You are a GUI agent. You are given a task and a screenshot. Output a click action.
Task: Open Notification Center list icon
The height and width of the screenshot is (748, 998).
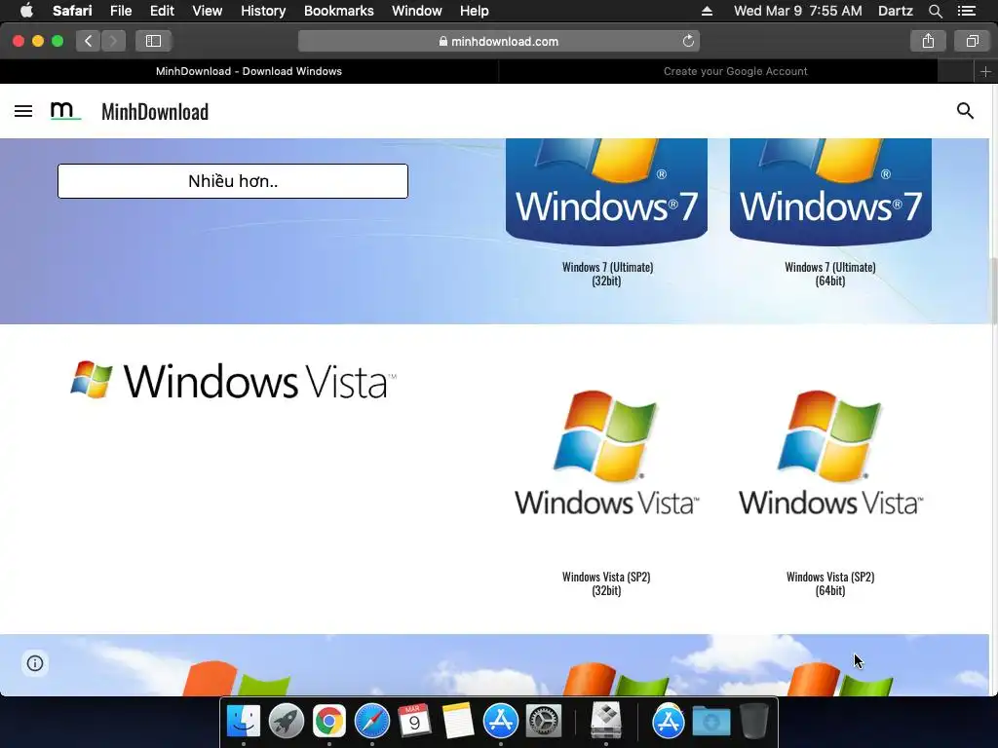point(967,11)
